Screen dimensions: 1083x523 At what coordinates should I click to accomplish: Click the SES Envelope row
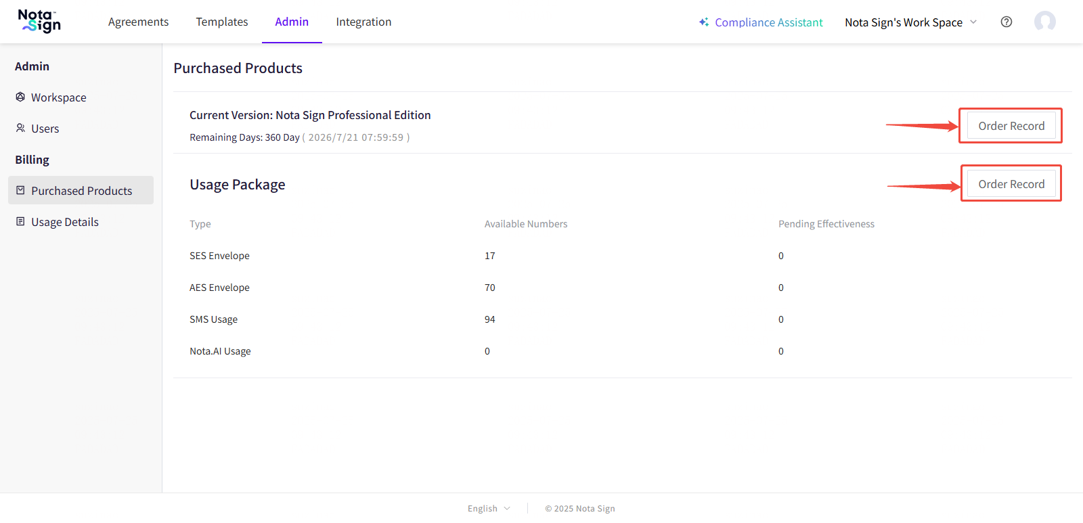219,256
